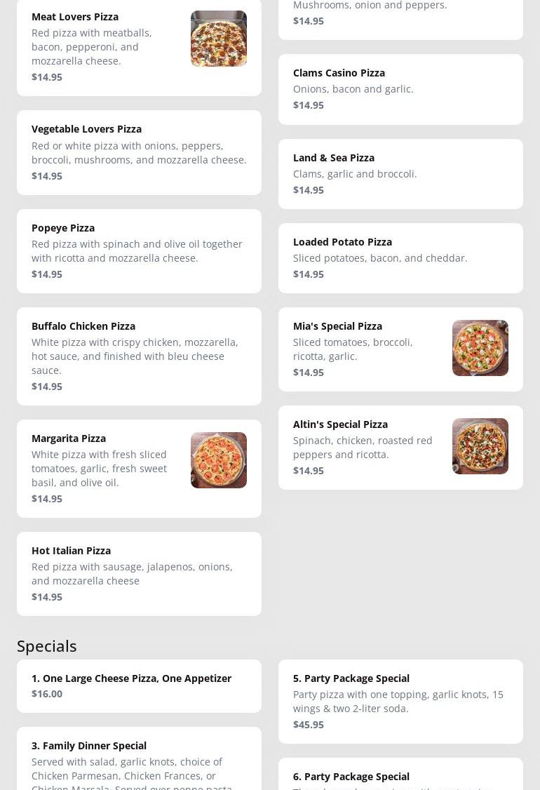Click the Margarita Pizza title text
540x790 pixels.
click(69, 438)
